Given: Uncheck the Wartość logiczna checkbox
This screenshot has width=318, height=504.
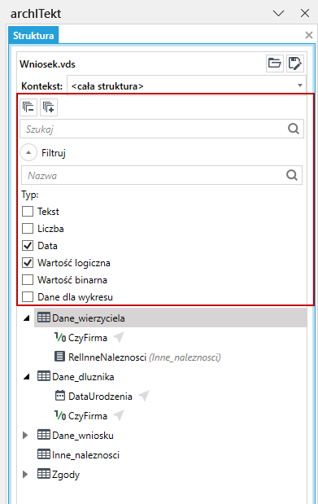Looking at the screenshot, I should tap(28, 263).
